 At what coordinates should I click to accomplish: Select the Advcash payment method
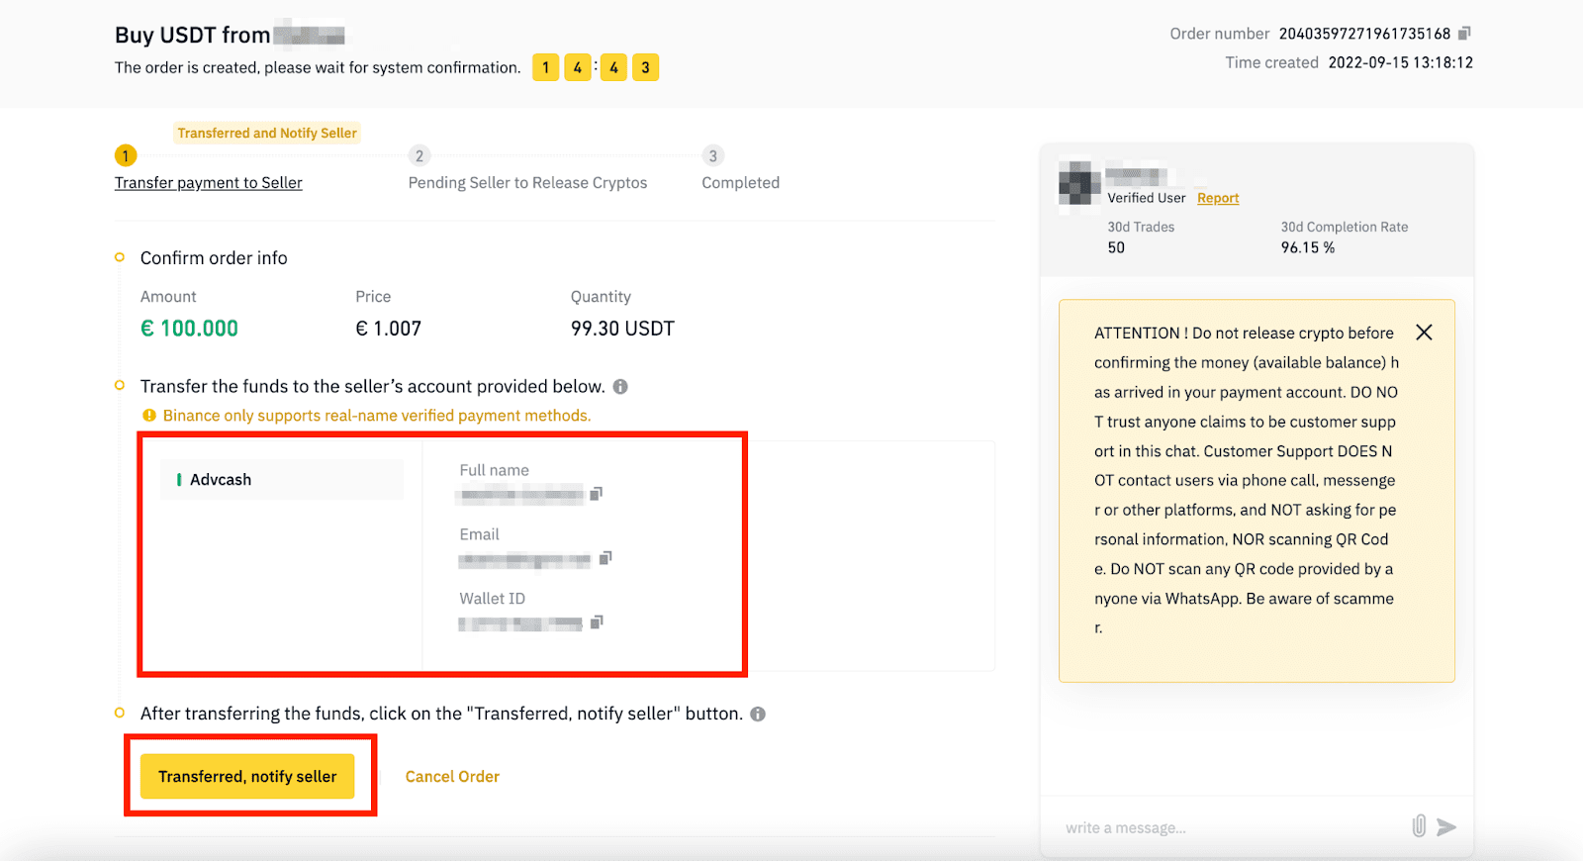282,480
